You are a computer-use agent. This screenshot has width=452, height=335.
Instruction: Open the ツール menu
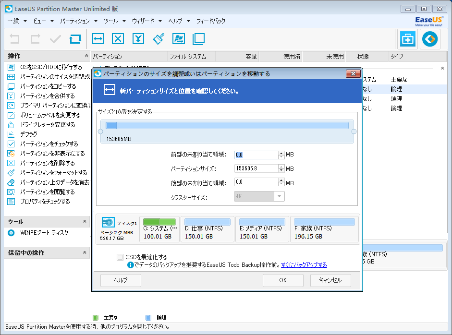[114, 21]
